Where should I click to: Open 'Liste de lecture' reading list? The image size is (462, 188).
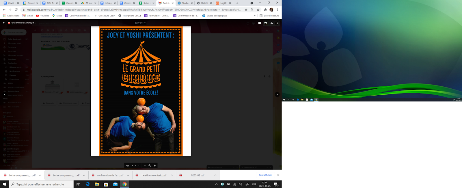click(269, 16)
